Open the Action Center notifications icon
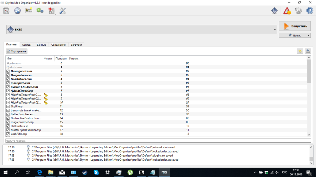This screenshot has width=316, height=177. click(308, 172)
